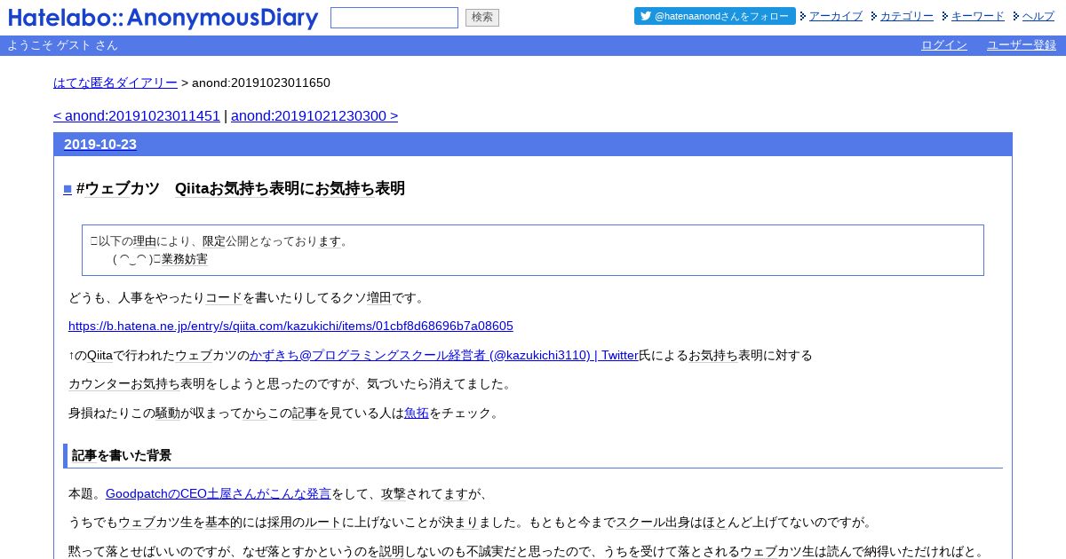
Task: Open the カテゴリー category link
Action: point(907,16)
